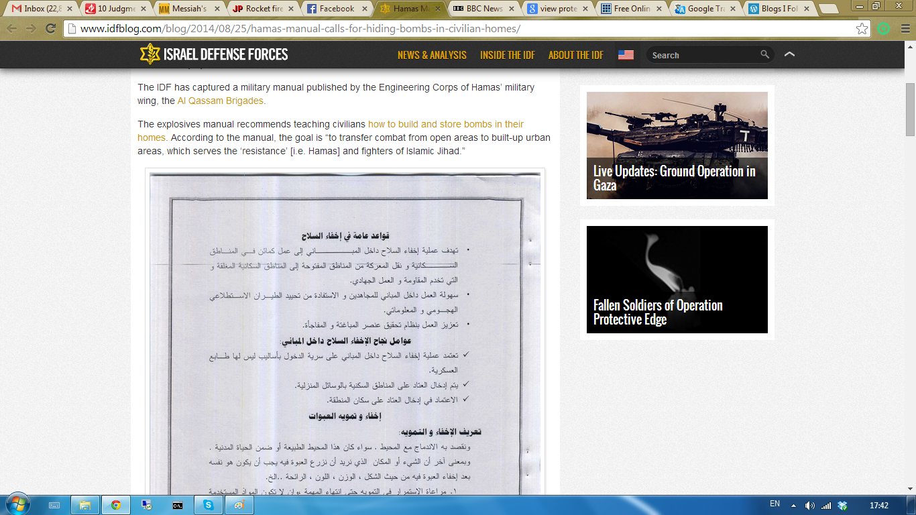Image resolution: width=916 pixels, height=515 pixels.
Task: Open the Inside the IDF menu
Action: [507, 55]
